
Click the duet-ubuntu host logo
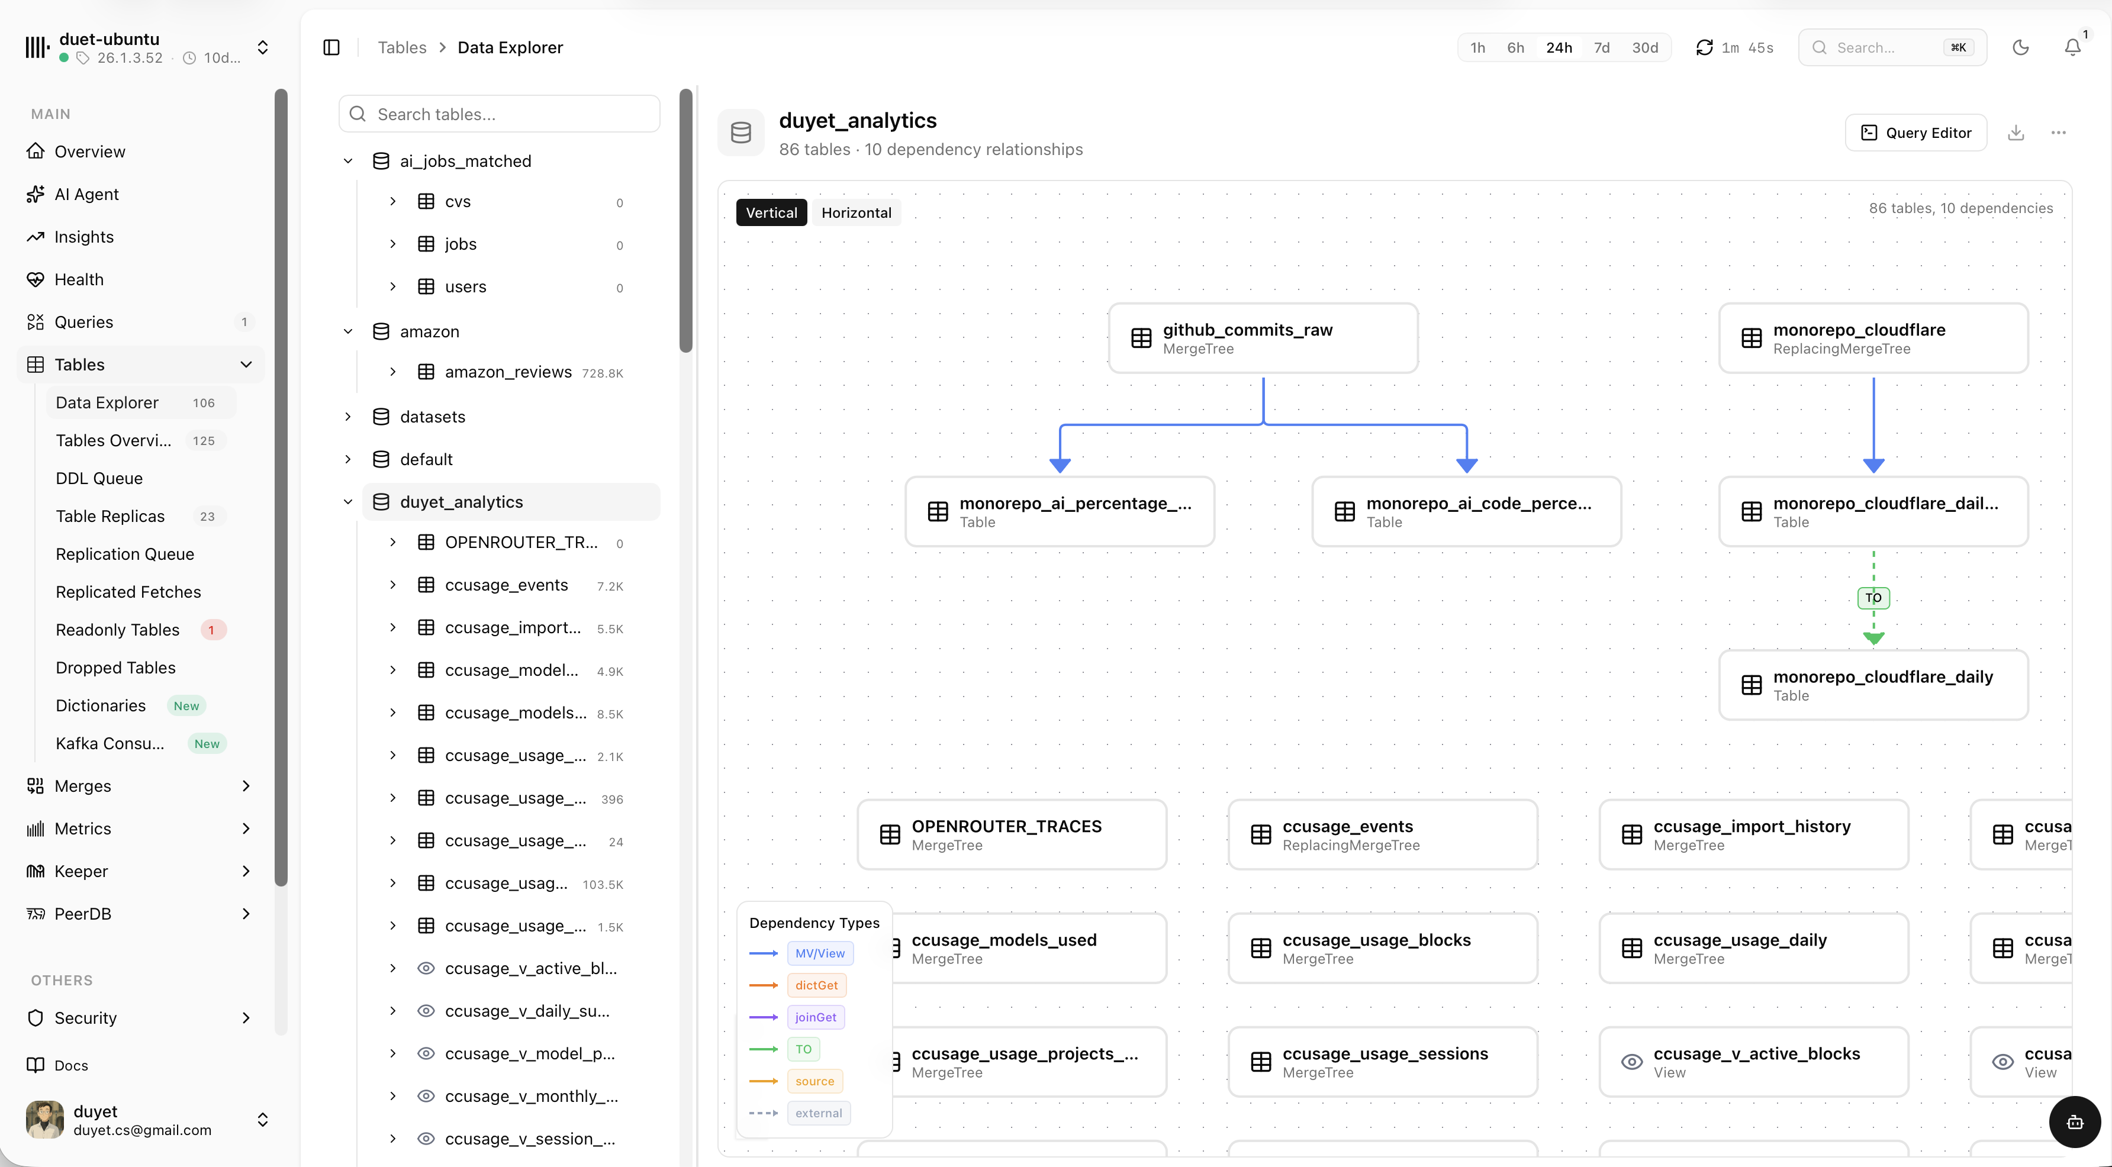coord(37,47)
